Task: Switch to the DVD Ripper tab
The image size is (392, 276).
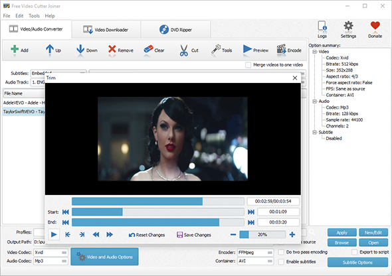Action: click(175, 29)
